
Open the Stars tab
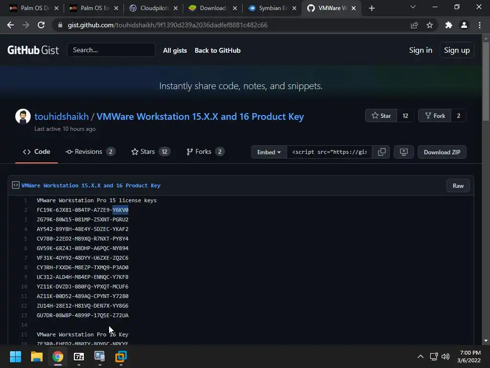tap(151, 152)
